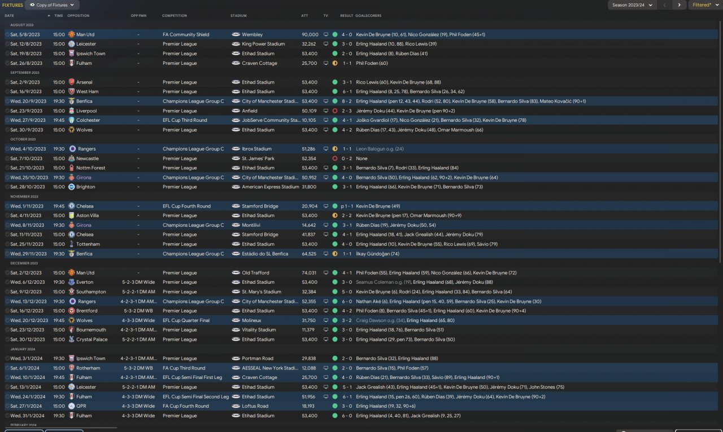The image size is (723, 432).
Task: Open the Filtered dropdown
Action: pyautogui.click(x=704, y=5)
